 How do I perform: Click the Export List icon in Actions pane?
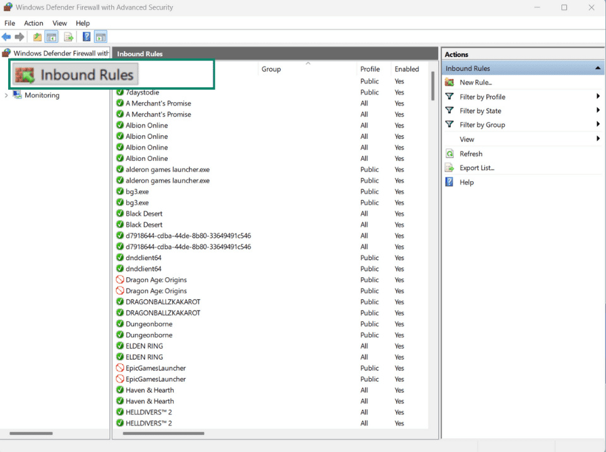pyautogui.click(x=449, y=167)
